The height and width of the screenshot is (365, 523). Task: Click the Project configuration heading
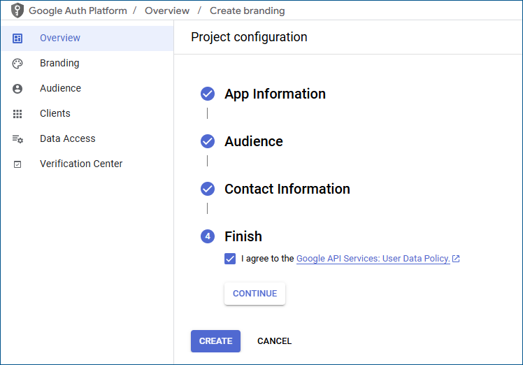coord(249,37)
